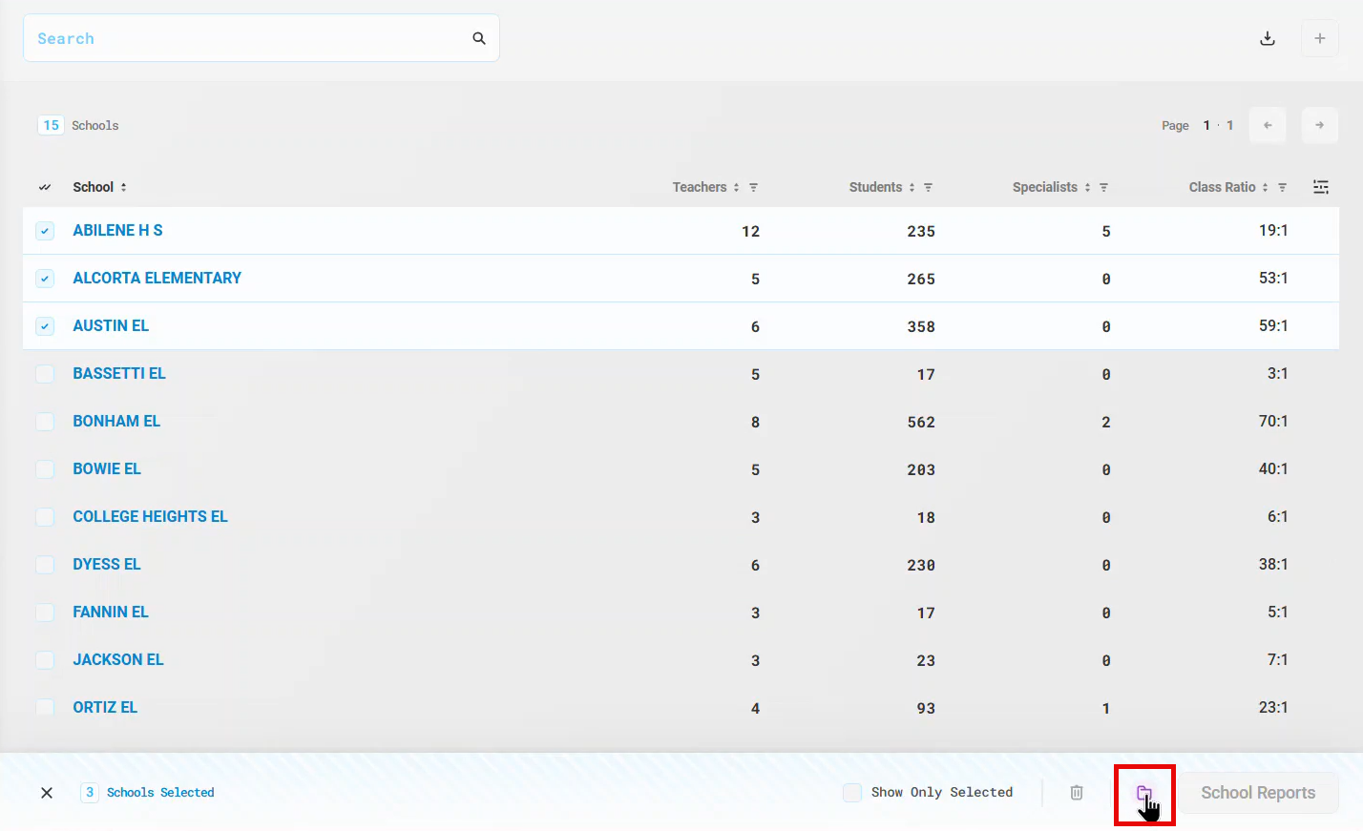Open COLLEGE HEIGHTS EL school link

pyautogui.click(x=150, y=516)
